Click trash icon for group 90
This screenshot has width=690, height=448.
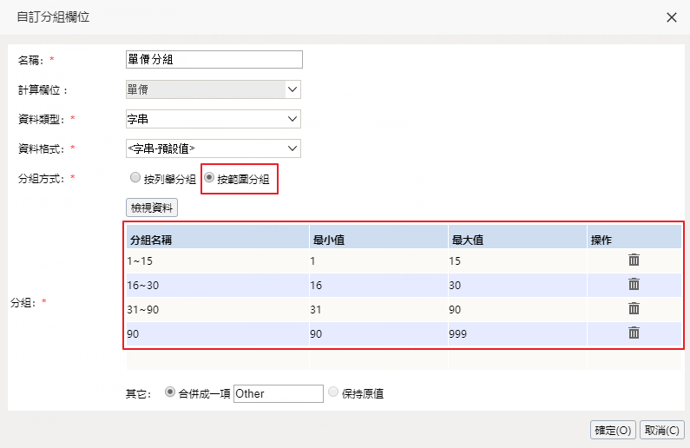[634, 333]
